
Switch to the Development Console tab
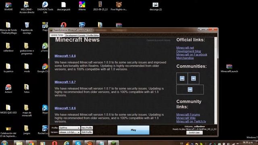tap(75, 35)
